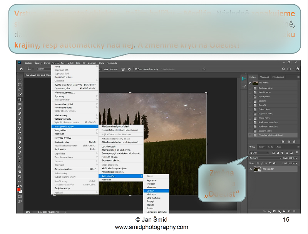
Task: Toggle lock all padlock icon
Action: 274,163
